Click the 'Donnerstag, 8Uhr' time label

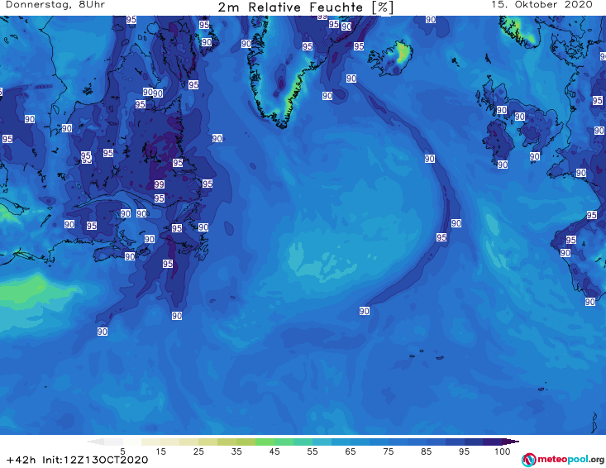[x=55, y=5]
